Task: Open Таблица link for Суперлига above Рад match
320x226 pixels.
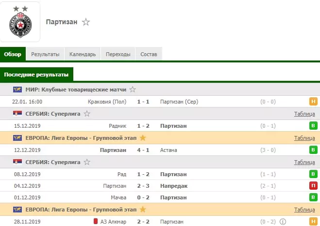Action: (304, 162)
